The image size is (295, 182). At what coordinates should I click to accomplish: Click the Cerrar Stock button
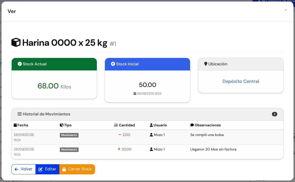click(77, 169)
